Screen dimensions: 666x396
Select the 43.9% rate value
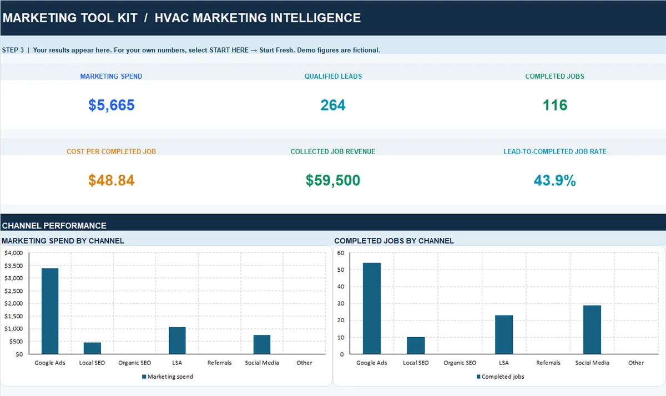click(555, 180)
